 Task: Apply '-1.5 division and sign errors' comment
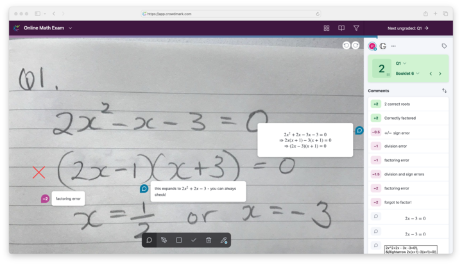coord(408,174)
